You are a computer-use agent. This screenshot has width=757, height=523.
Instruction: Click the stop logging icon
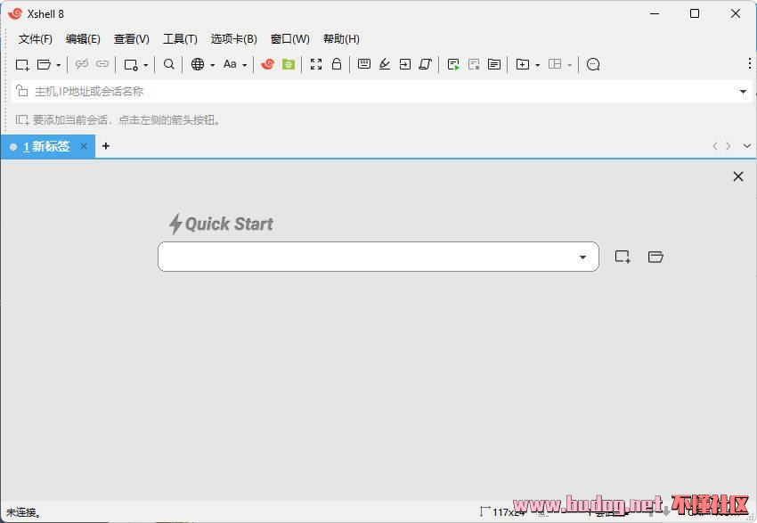[474, 64]
